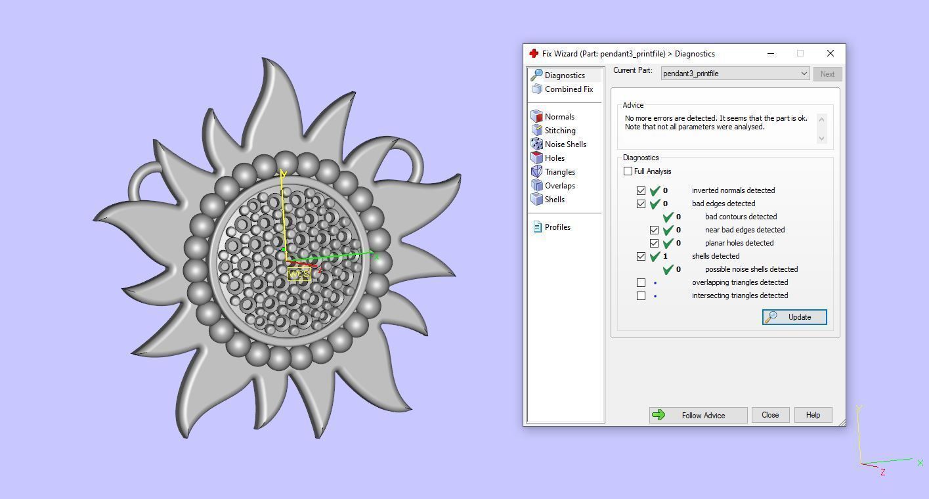This screenshot has height=499, width=929.
Task: Enable overlapping triangles detected checkbox
Action: [x=641, y=282]
